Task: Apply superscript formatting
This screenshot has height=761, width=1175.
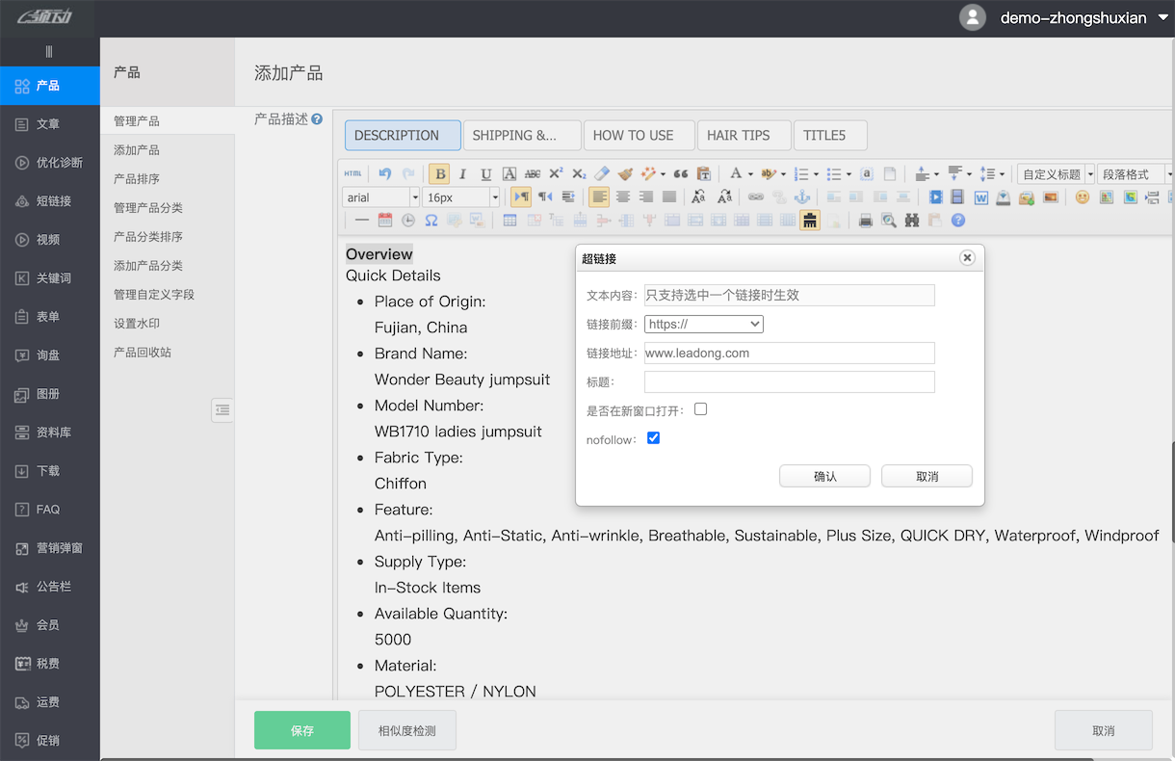Action: coord(556,173)
